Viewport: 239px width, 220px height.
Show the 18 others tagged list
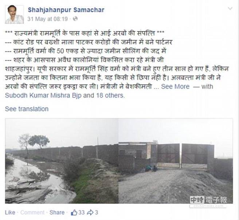[110, 95]
